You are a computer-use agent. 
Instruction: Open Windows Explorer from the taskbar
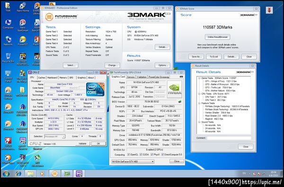tap(30, 174)
